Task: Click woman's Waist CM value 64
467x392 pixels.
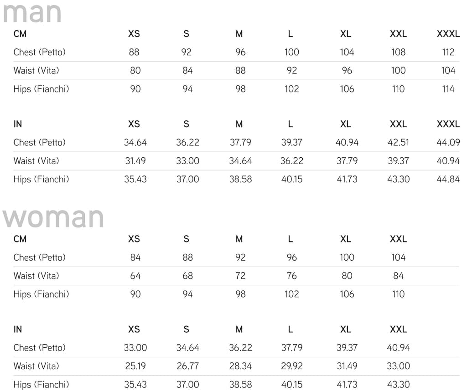Action: tap(135, 276)
